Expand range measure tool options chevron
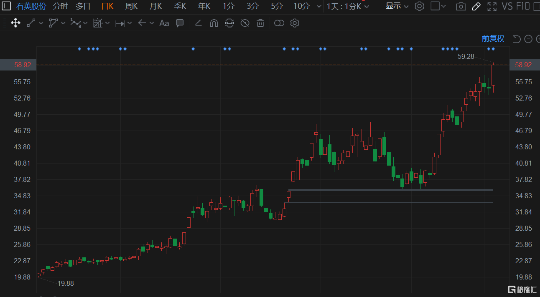The image size is (540, 297). click(130, 23)
